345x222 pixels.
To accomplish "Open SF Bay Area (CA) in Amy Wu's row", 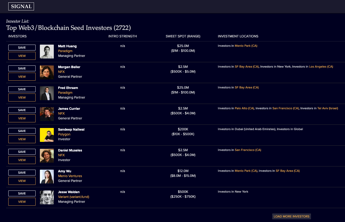I will (288, 171).
